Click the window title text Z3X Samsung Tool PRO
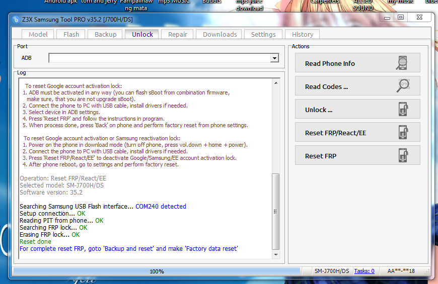The image size is (438, 284). 78,20
